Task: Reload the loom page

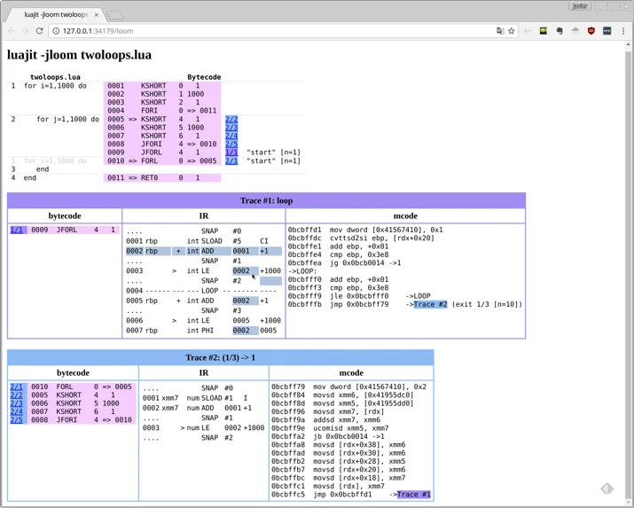Action: click(39, 31)
